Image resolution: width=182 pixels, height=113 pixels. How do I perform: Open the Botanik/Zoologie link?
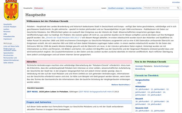161,66
